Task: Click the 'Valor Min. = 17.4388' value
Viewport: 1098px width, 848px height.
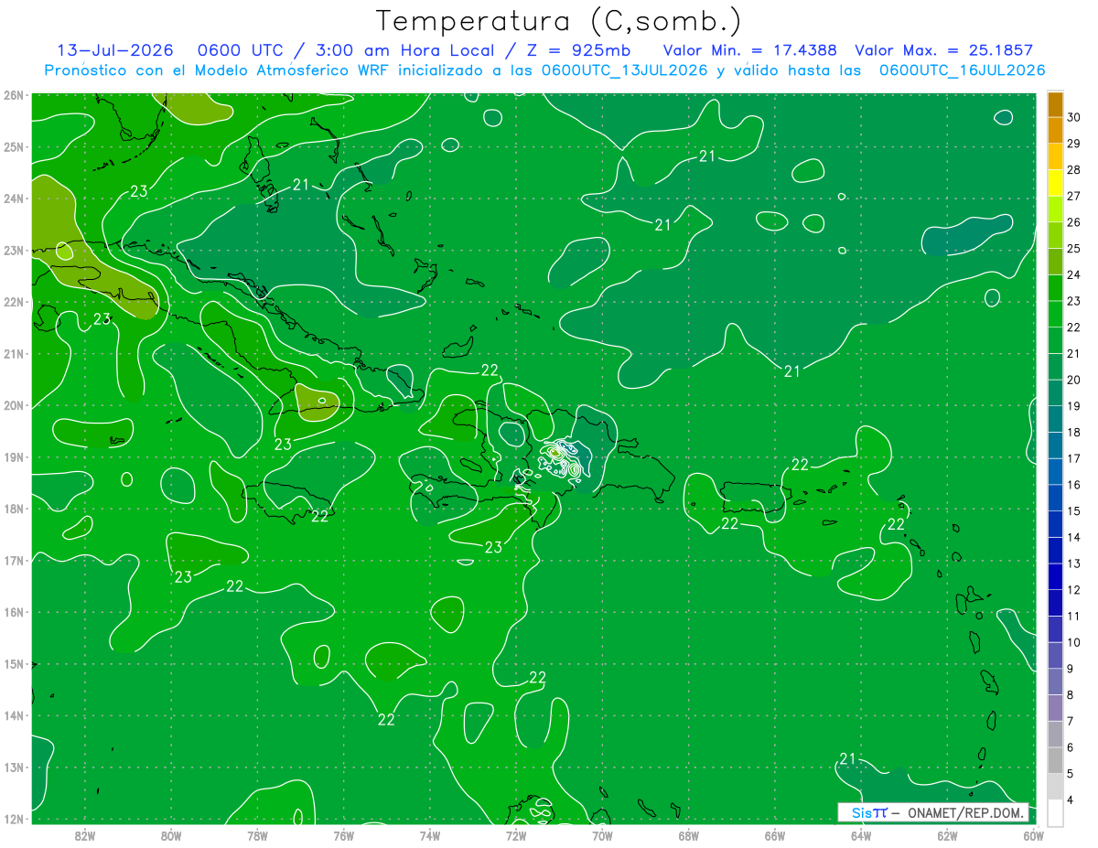Action: 750,50
